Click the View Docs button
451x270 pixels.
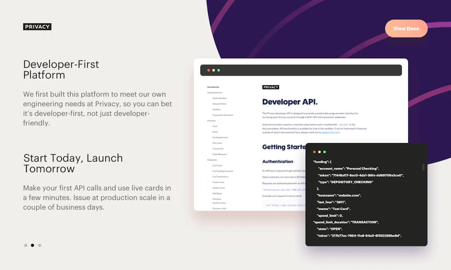pos(406,29)
